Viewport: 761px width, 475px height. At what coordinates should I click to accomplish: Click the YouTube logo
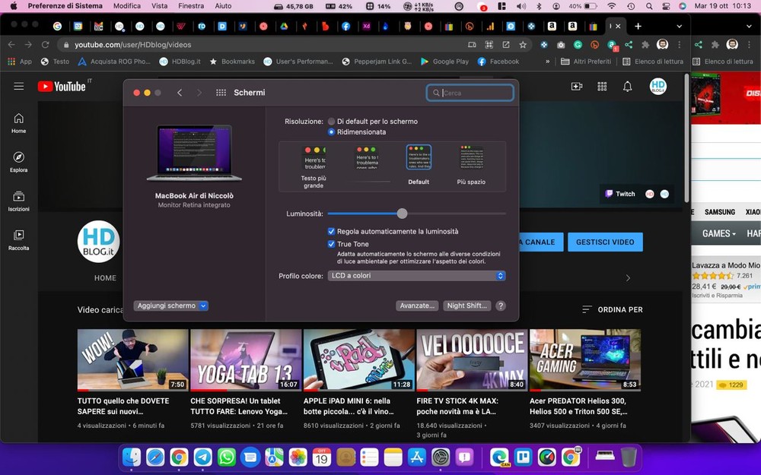point(62,87)
